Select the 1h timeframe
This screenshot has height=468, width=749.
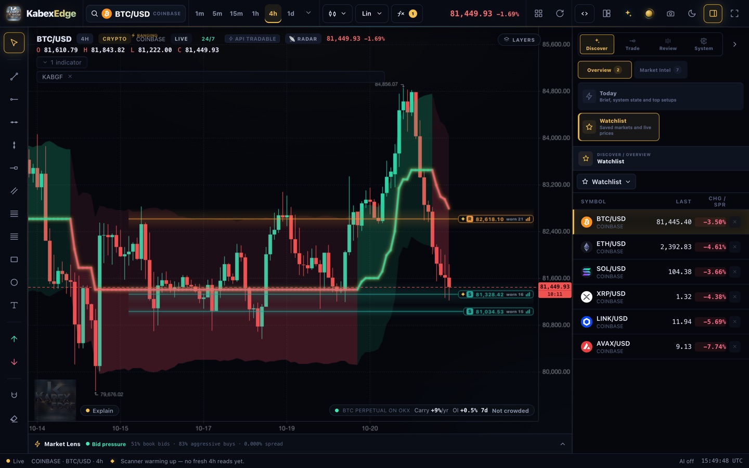click(x=255, y=14)
